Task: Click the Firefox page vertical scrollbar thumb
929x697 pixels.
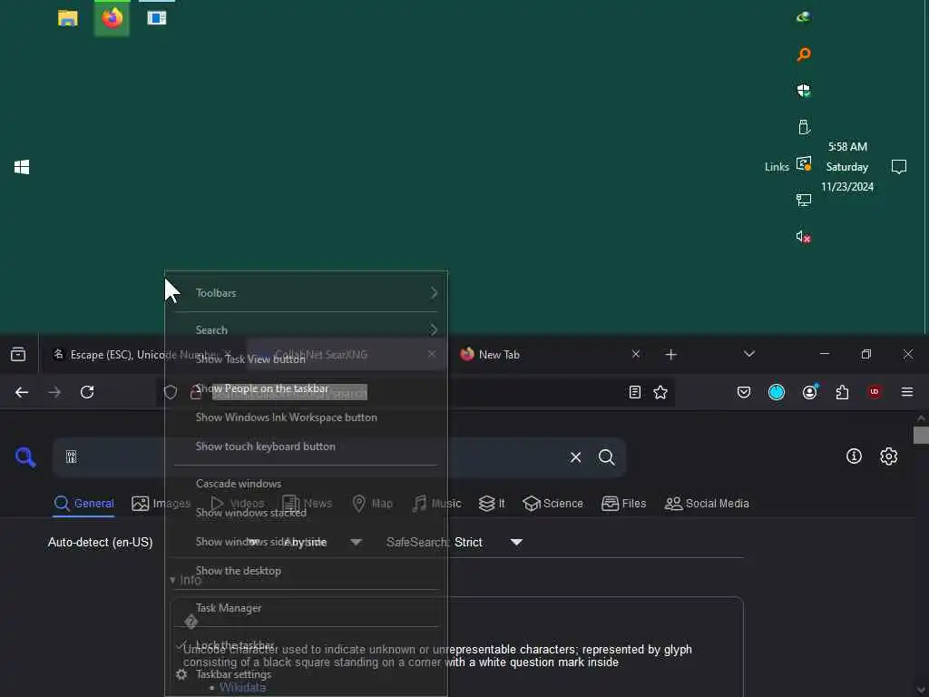Action: click(x=922, y=435)
